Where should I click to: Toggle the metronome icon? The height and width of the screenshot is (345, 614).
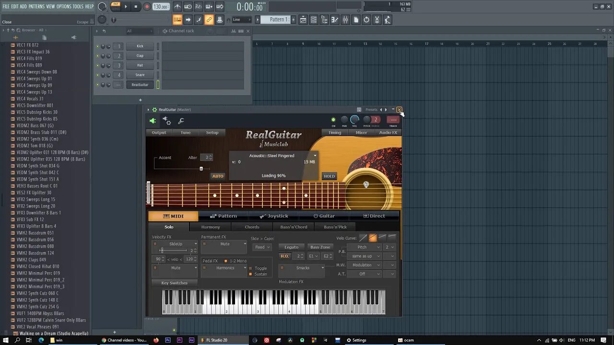(x=177, y=7)
